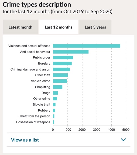Click the Violence and sexual offences bar

pyautogui.click(x=87, y=46)
